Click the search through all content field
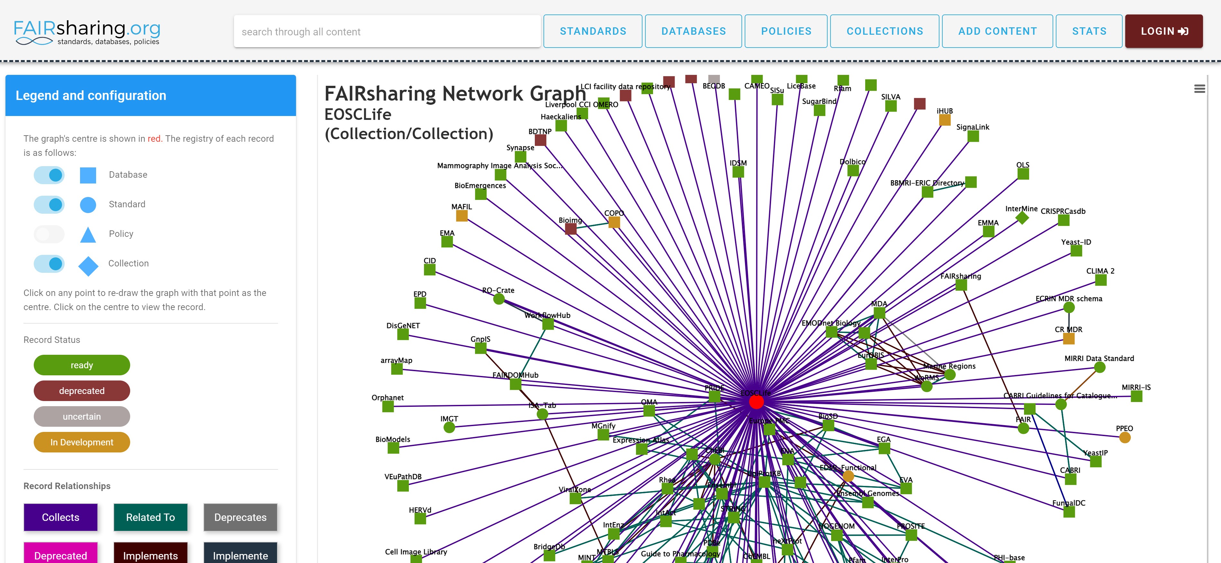Image resolution: width=1221 pixels, height=563 pixels. tap(387, 32)
